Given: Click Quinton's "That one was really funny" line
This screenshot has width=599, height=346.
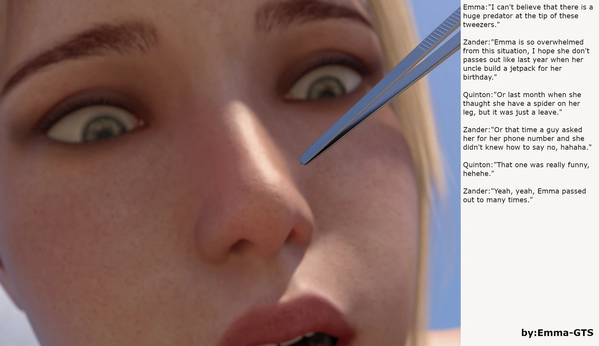Looking at the screenshot, I should click(x=526, y=169).
